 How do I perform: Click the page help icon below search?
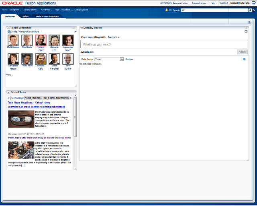(x=250, y=23)
